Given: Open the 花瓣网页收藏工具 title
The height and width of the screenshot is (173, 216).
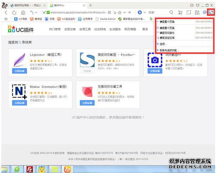Looking at the screenshot, I should tap(110, 86).
